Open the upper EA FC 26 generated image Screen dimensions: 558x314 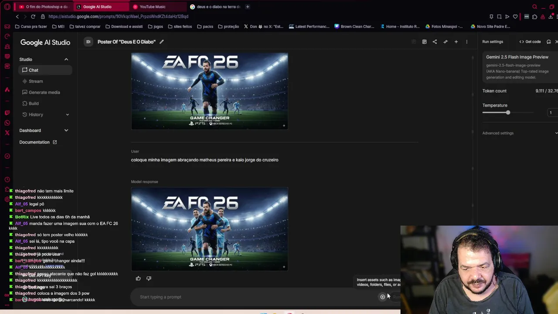[209, 91]
